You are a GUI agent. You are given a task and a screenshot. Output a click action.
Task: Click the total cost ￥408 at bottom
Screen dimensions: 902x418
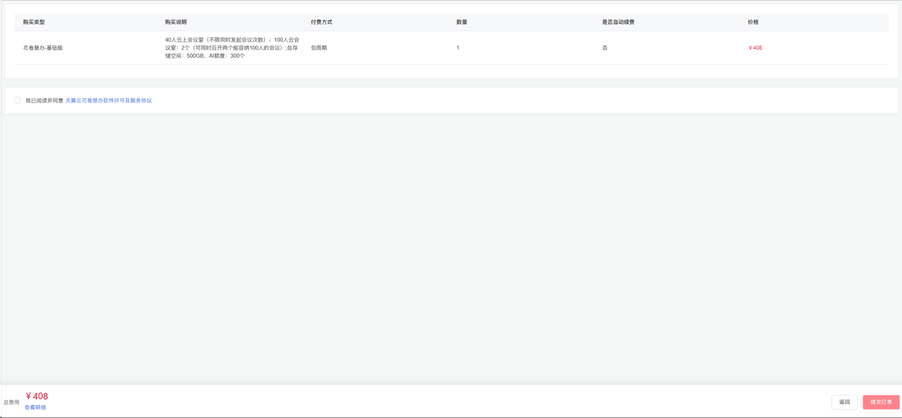coord(36,397)
